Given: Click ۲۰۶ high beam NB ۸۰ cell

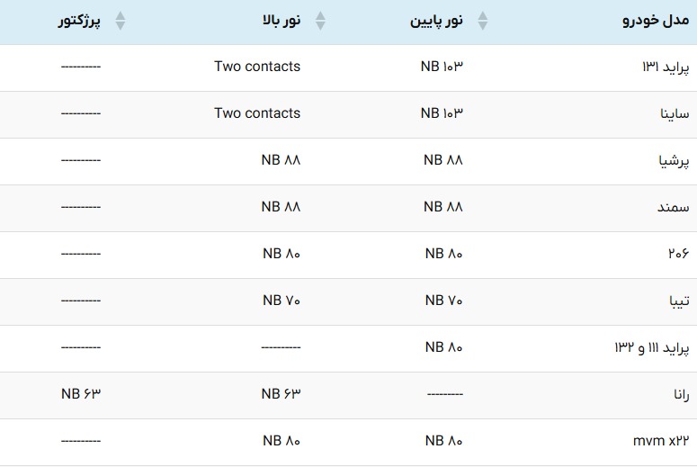Looking at the screenshot, I should [x=281, y=254].
